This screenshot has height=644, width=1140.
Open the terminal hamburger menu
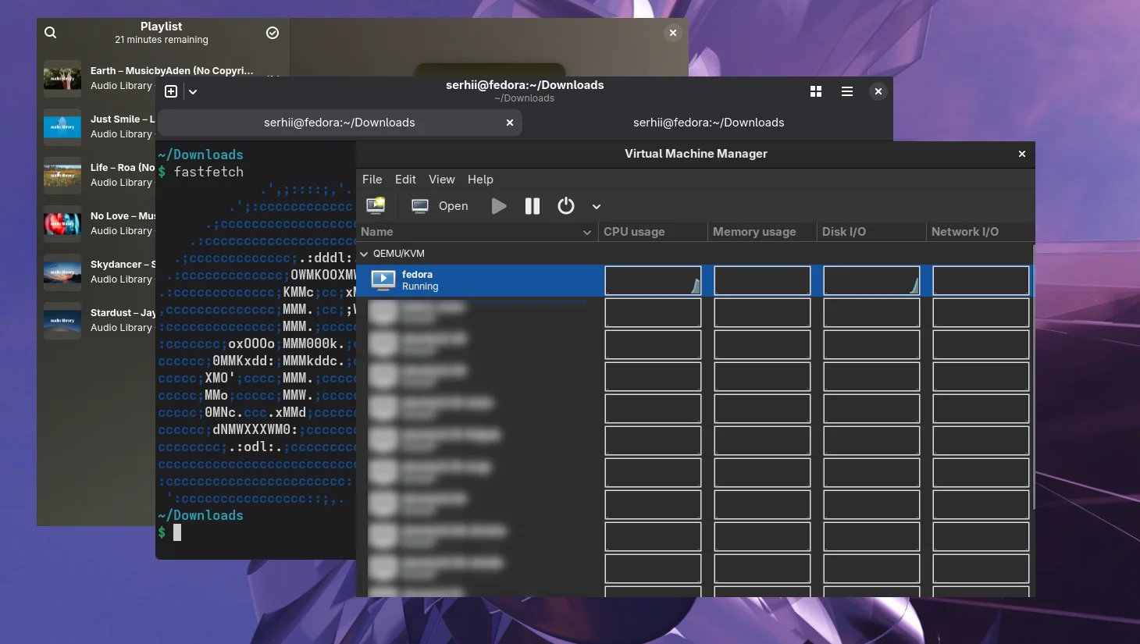[x=847, y=91]
